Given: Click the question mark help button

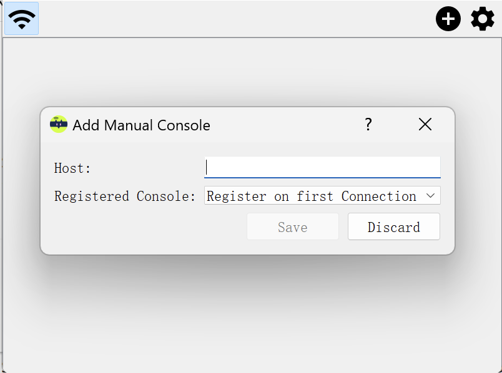Looking at the screenshot, I should [x=368, y=125].
